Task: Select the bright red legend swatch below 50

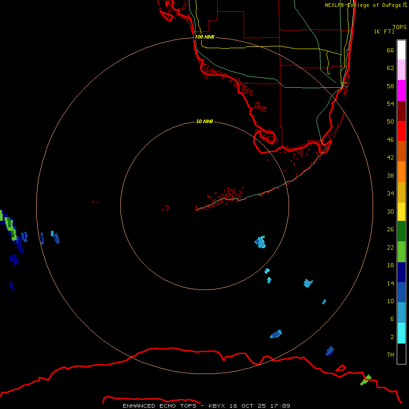Action: pyautogui.click(x=401, y=131)
